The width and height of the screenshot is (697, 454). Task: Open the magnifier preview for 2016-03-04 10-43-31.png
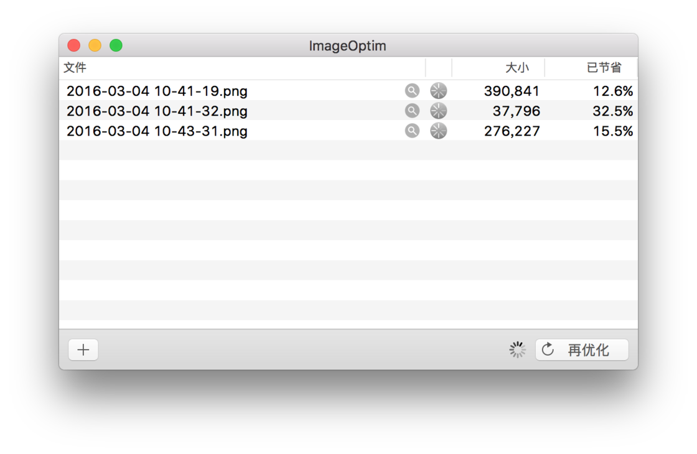(412, 131)
